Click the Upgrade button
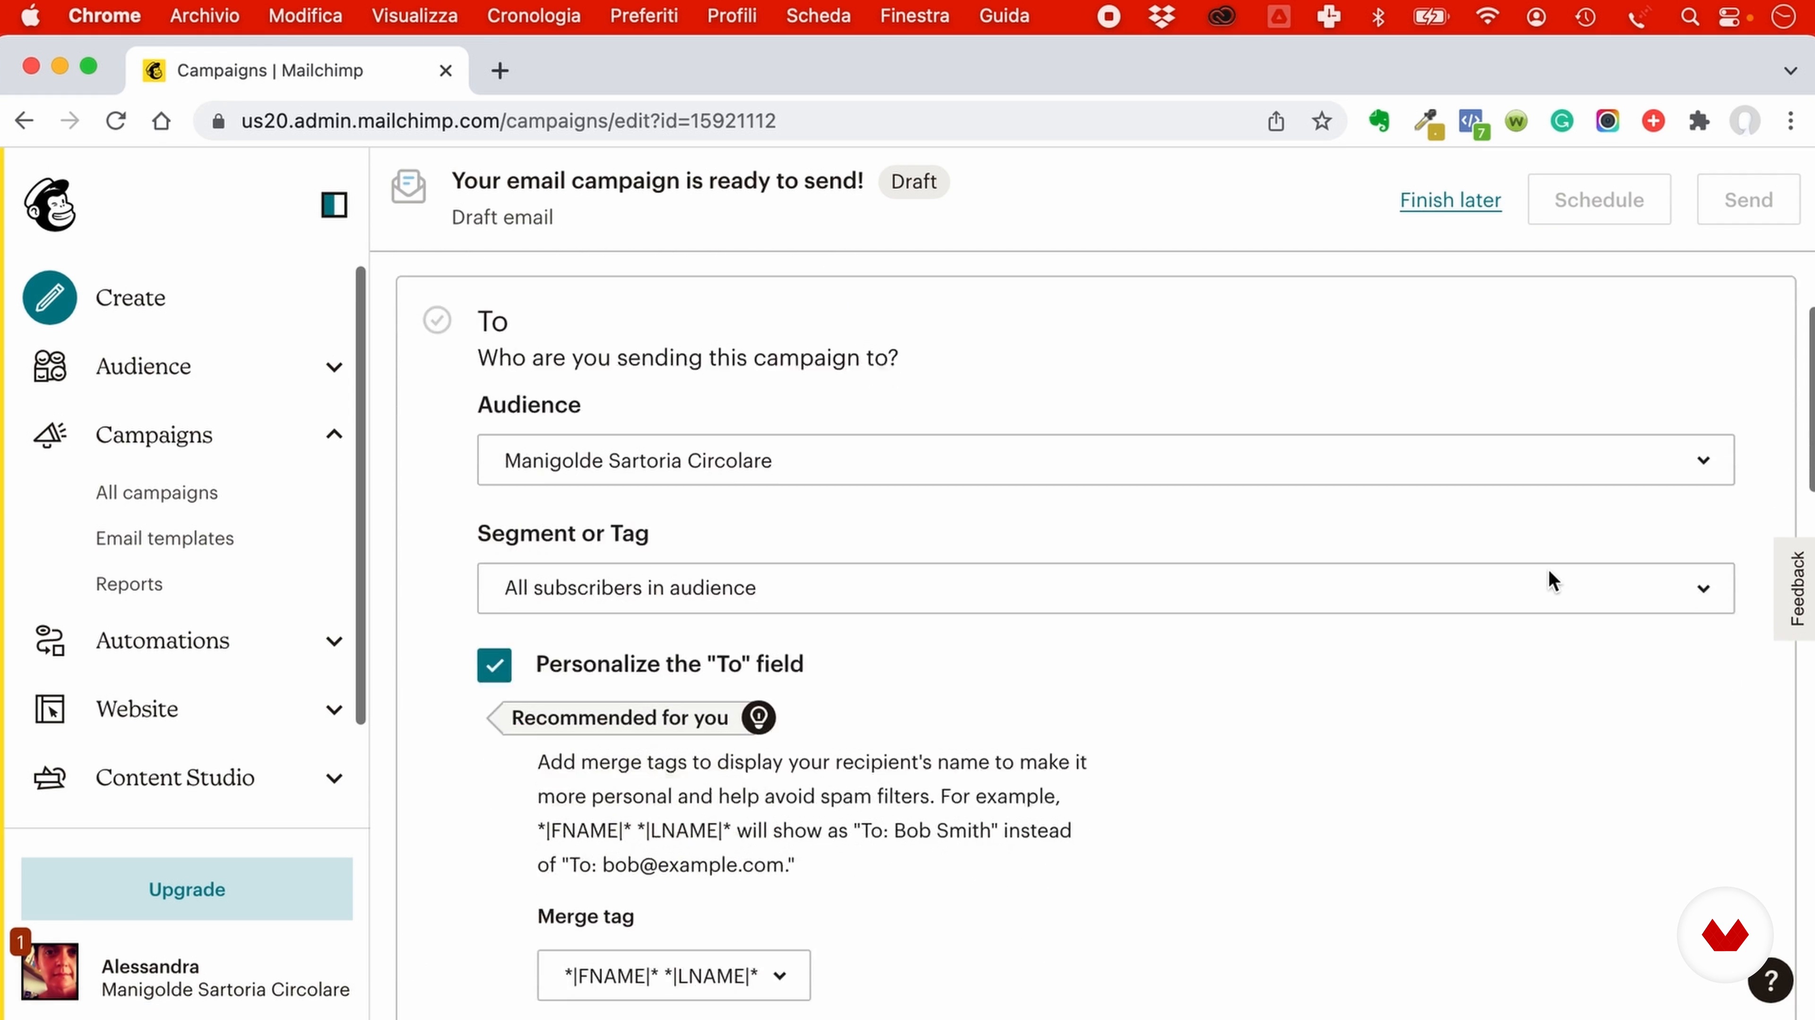This screenshot has height=1020, width=1815. click(187, 889)
